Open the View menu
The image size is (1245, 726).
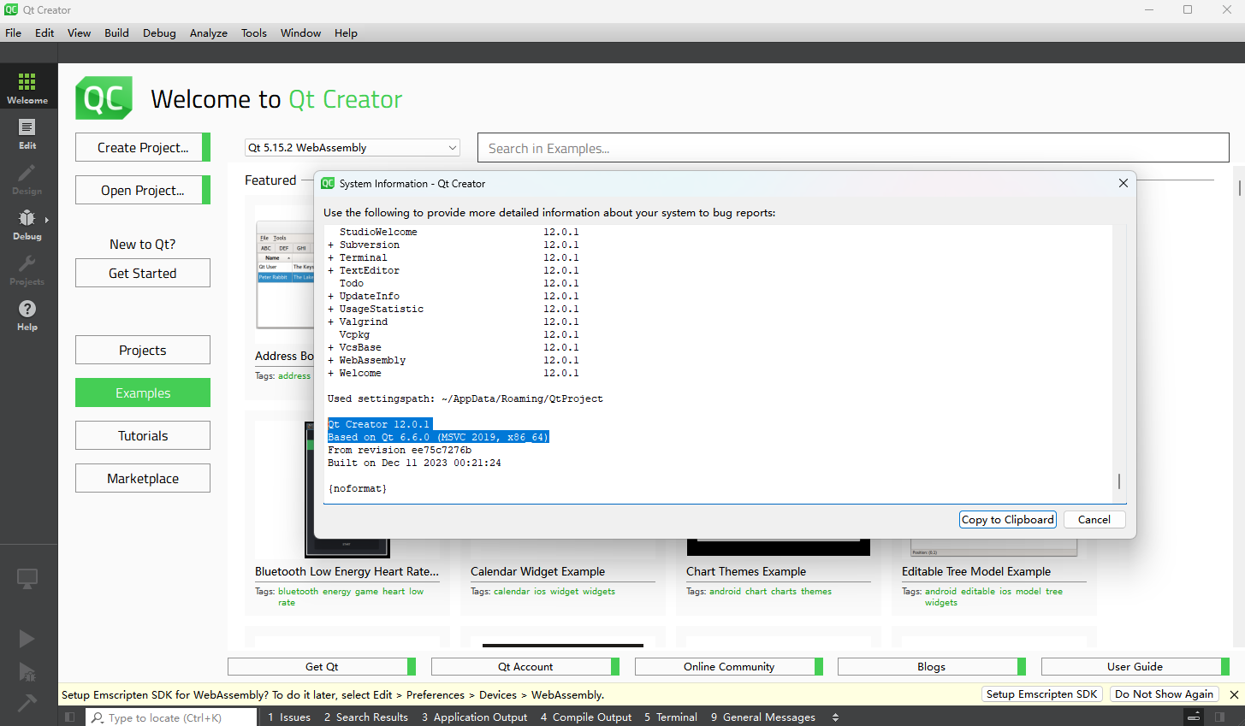click(79, 32)
